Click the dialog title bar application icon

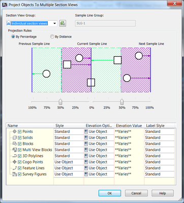click(5, 5)
